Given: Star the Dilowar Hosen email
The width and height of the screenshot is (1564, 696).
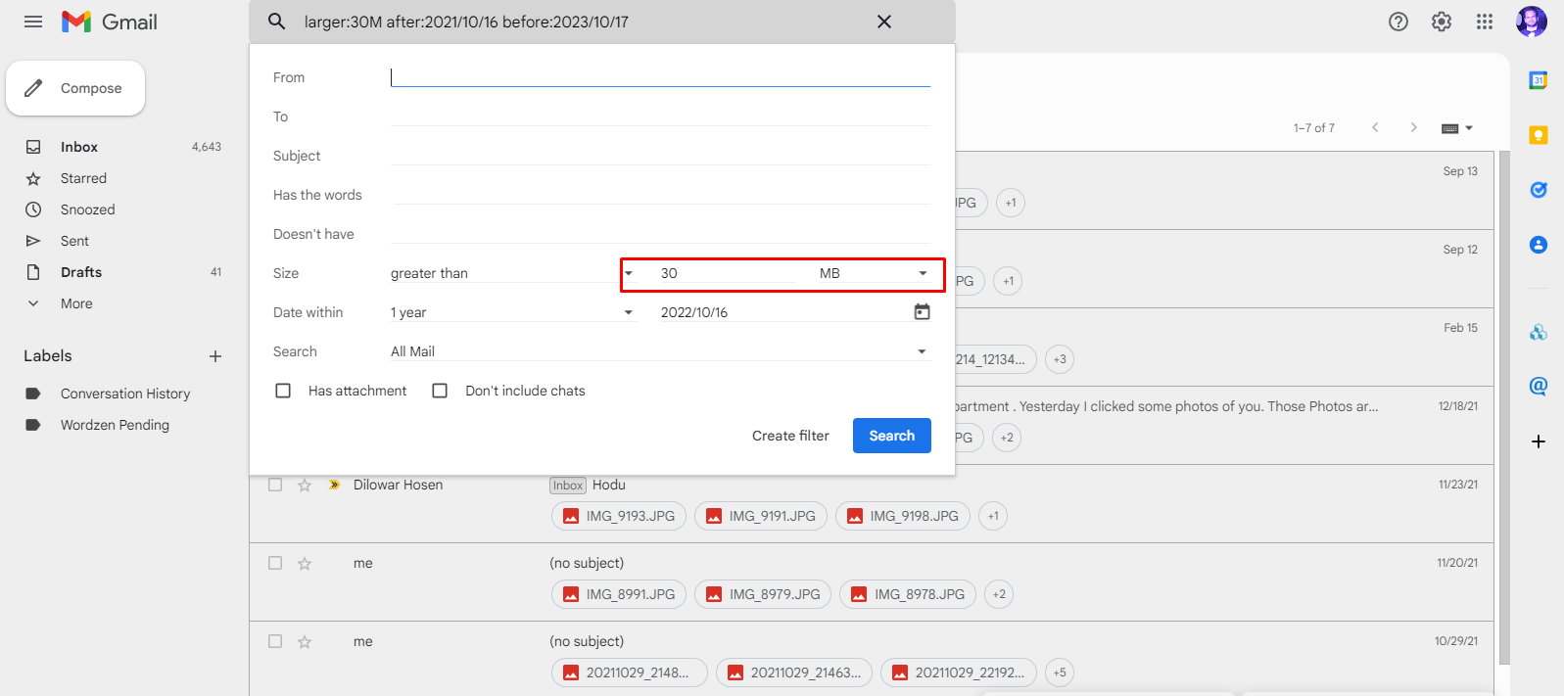Looking at the screenshot, I should pyautogui.click(x=305, y=485).
